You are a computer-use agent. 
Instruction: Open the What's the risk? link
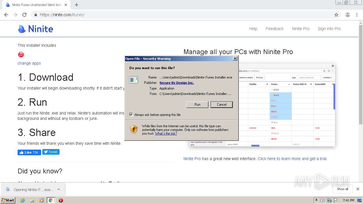(166, 133)
